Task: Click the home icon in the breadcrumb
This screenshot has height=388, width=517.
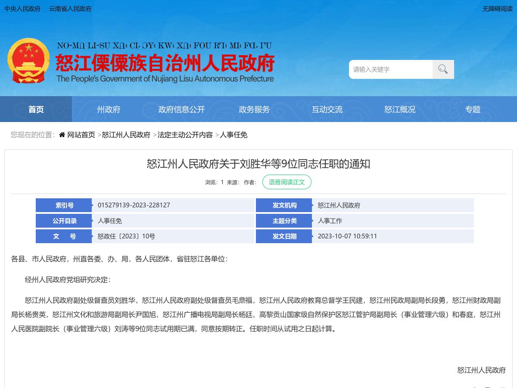Action: pyautogui.click(x=61, y=135)
